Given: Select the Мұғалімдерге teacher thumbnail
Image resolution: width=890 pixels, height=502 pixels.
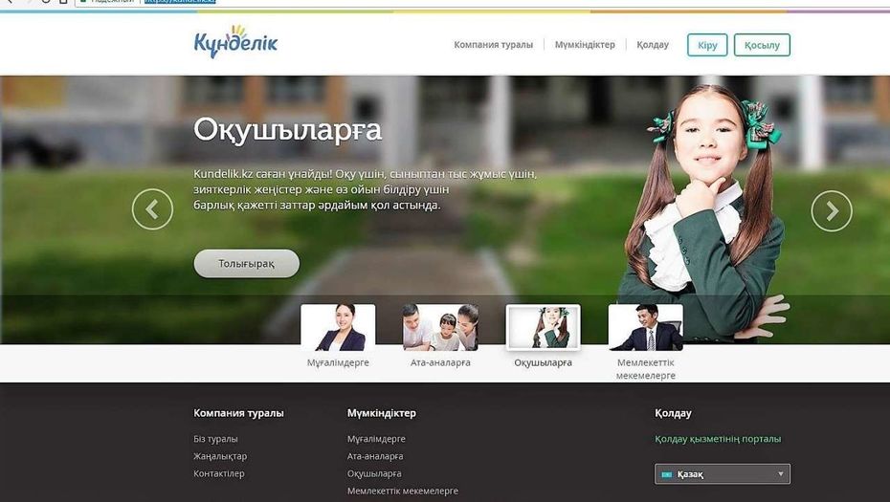Looking at the screenshot, I should tap(338, 328).
